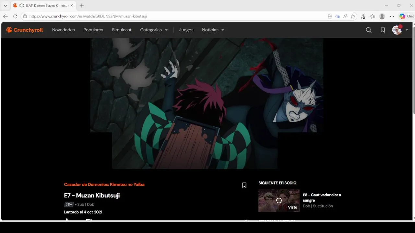Open the tab list dropdown arrow
The width and height of the screenshot is (415, 233).
click(5, 6)
